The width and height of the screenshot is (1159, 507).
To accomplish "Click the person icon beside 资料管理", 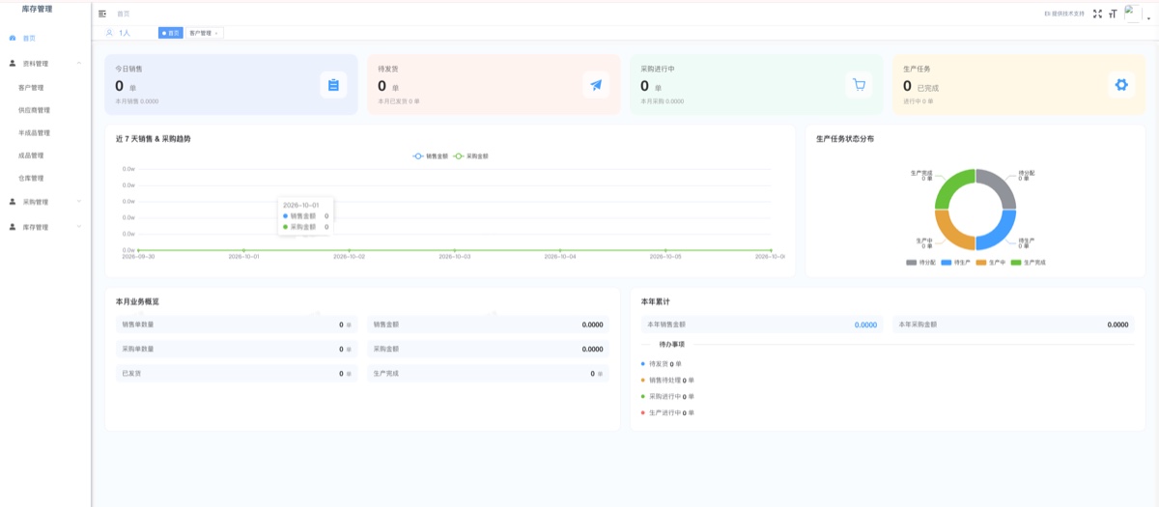I will (13, 63).
